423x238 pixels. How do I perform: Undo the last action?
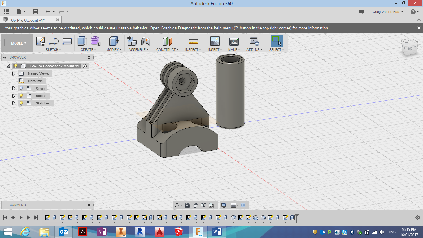[48, 12]
